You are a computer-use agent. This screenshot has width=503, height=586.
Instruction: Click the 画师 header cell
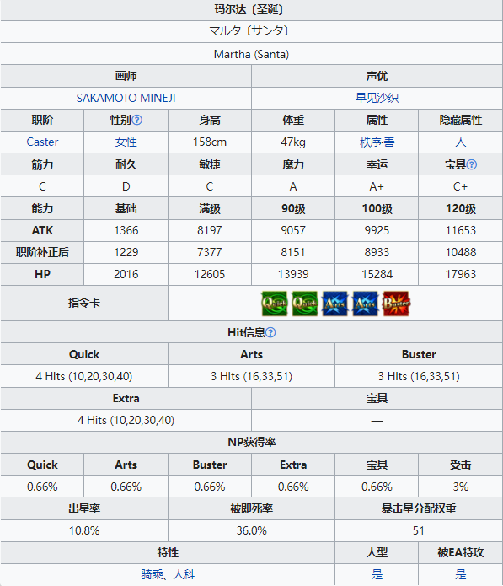[126, 76]
